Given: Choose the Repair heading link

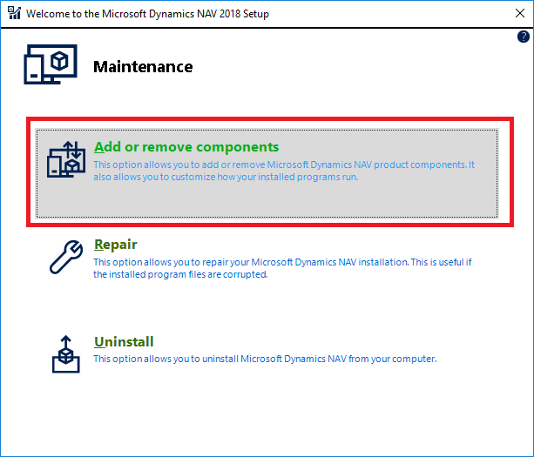Looking at the screenshot, I should point(116,245).
